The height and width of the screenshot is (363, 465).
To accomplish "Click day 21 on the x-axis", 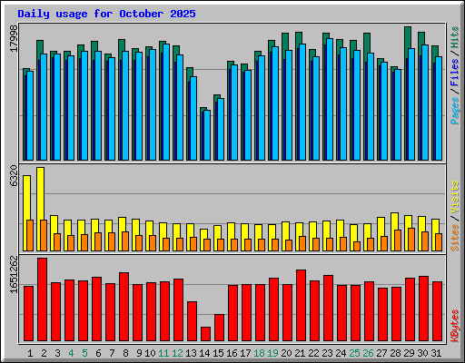I will (300, 353).
